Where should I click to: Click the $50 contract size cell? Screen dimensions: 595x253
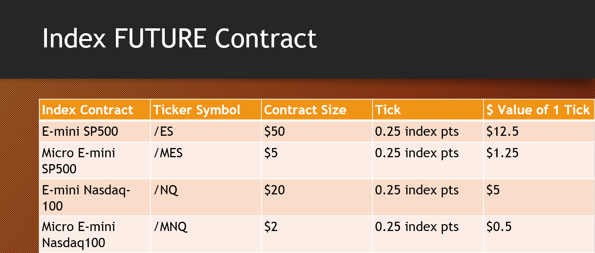coord(275,132)
